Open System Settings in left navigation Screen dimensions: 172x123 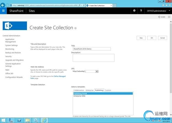[12, 46]
